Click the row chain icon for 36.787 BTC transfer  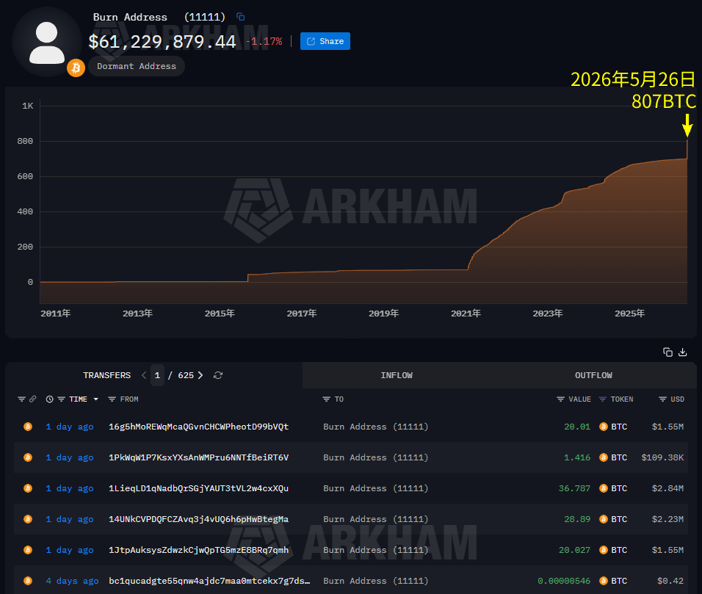(x=28, y=488)
